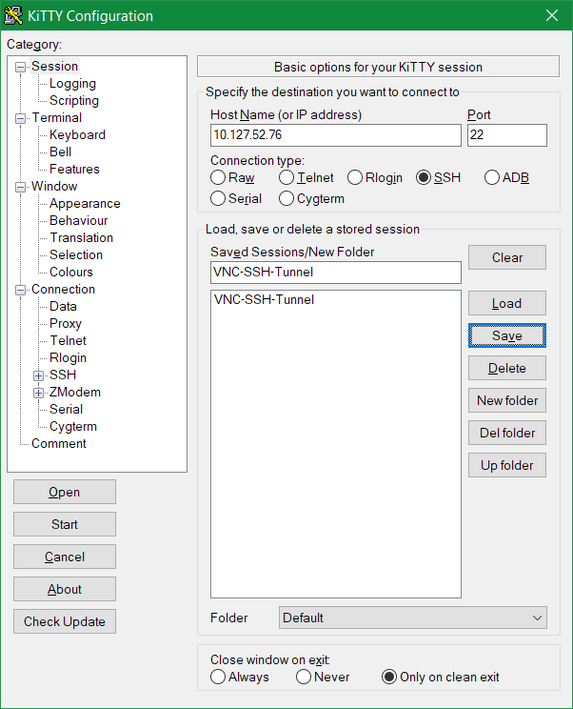Open the Folder dropdown showing Default
The height and width of the screenshot is (709, 573).
412,618
